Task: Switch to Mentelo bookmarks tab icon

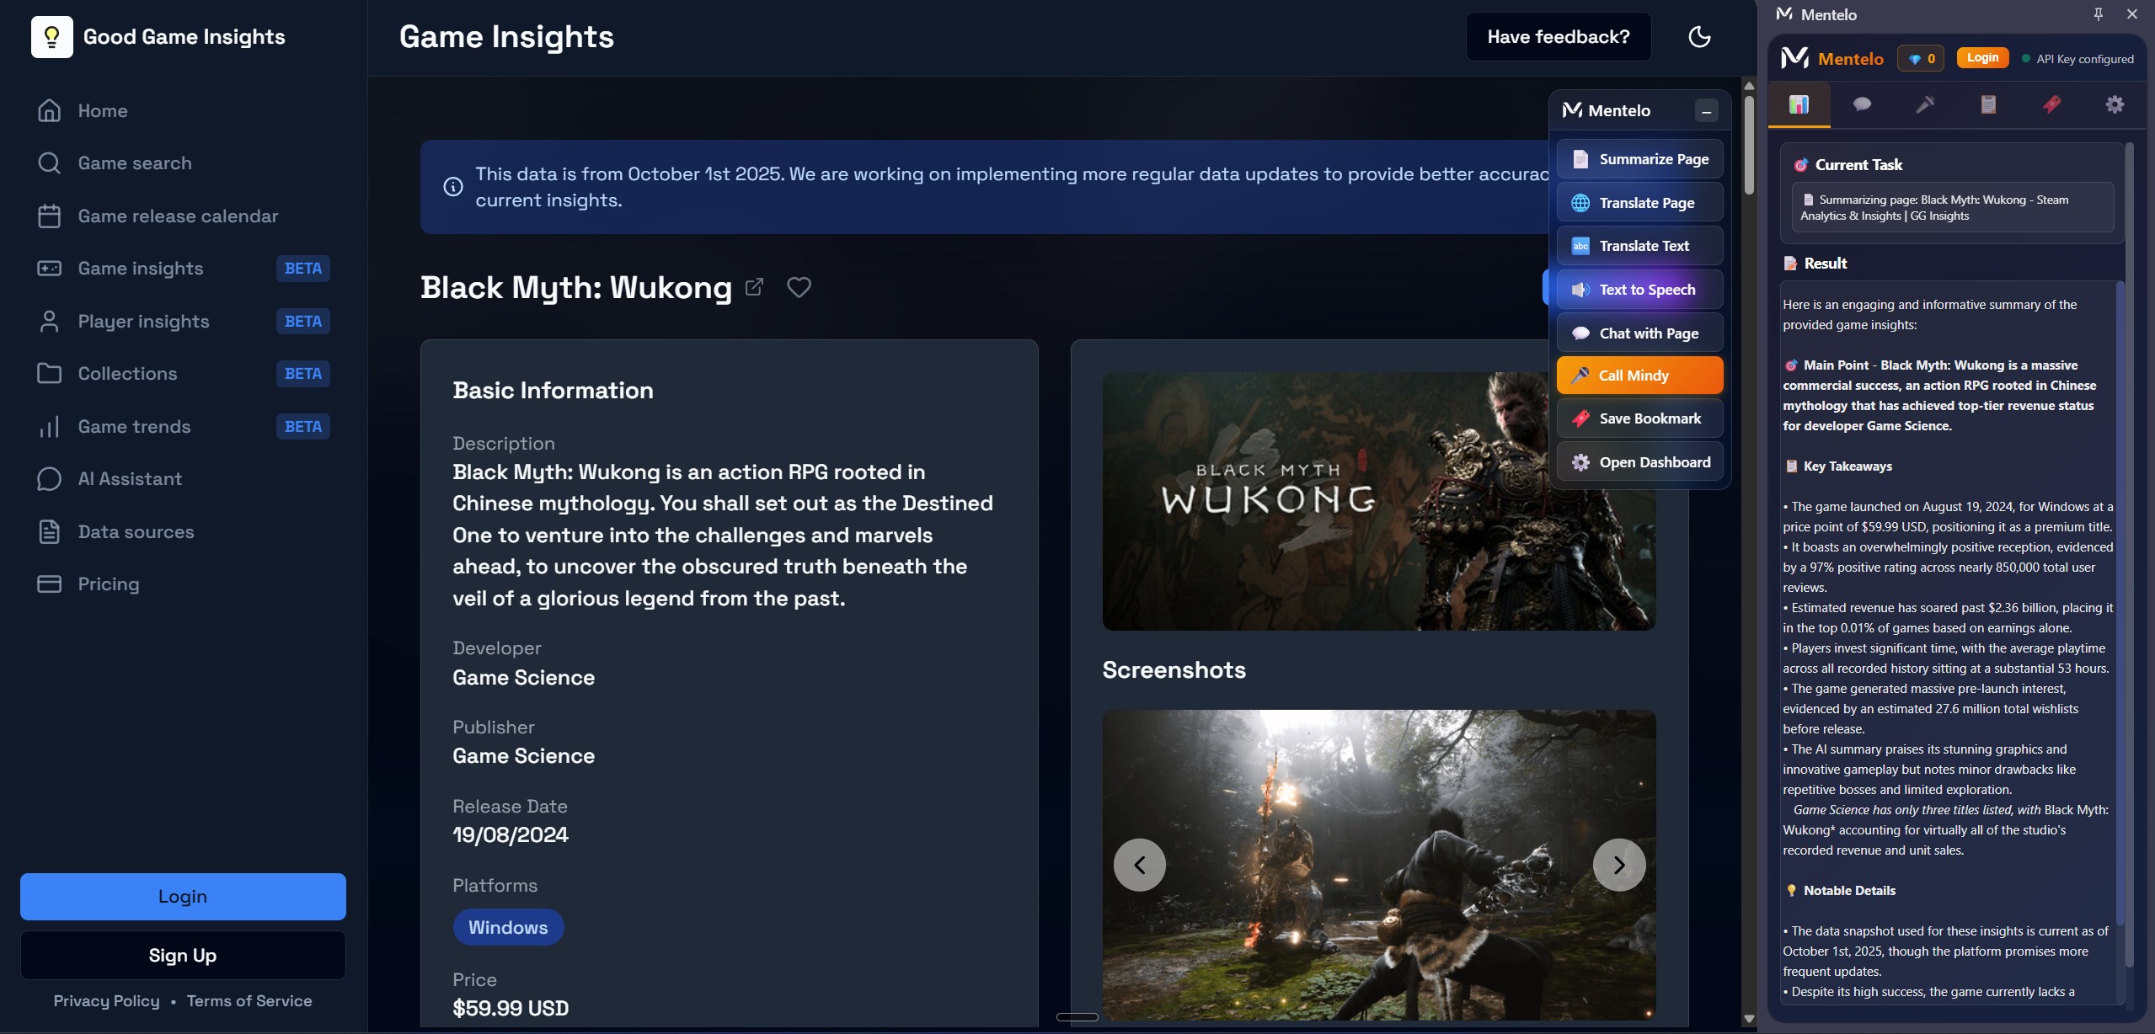Action: 2051,104
